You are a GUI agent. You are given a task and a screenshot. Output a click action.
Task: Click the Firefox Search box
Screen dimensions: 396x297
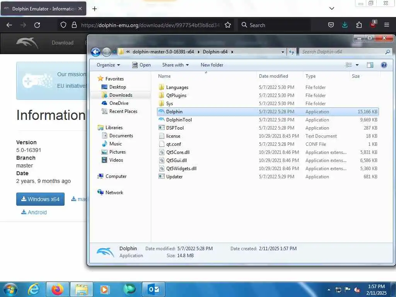(x=274, y=25)
